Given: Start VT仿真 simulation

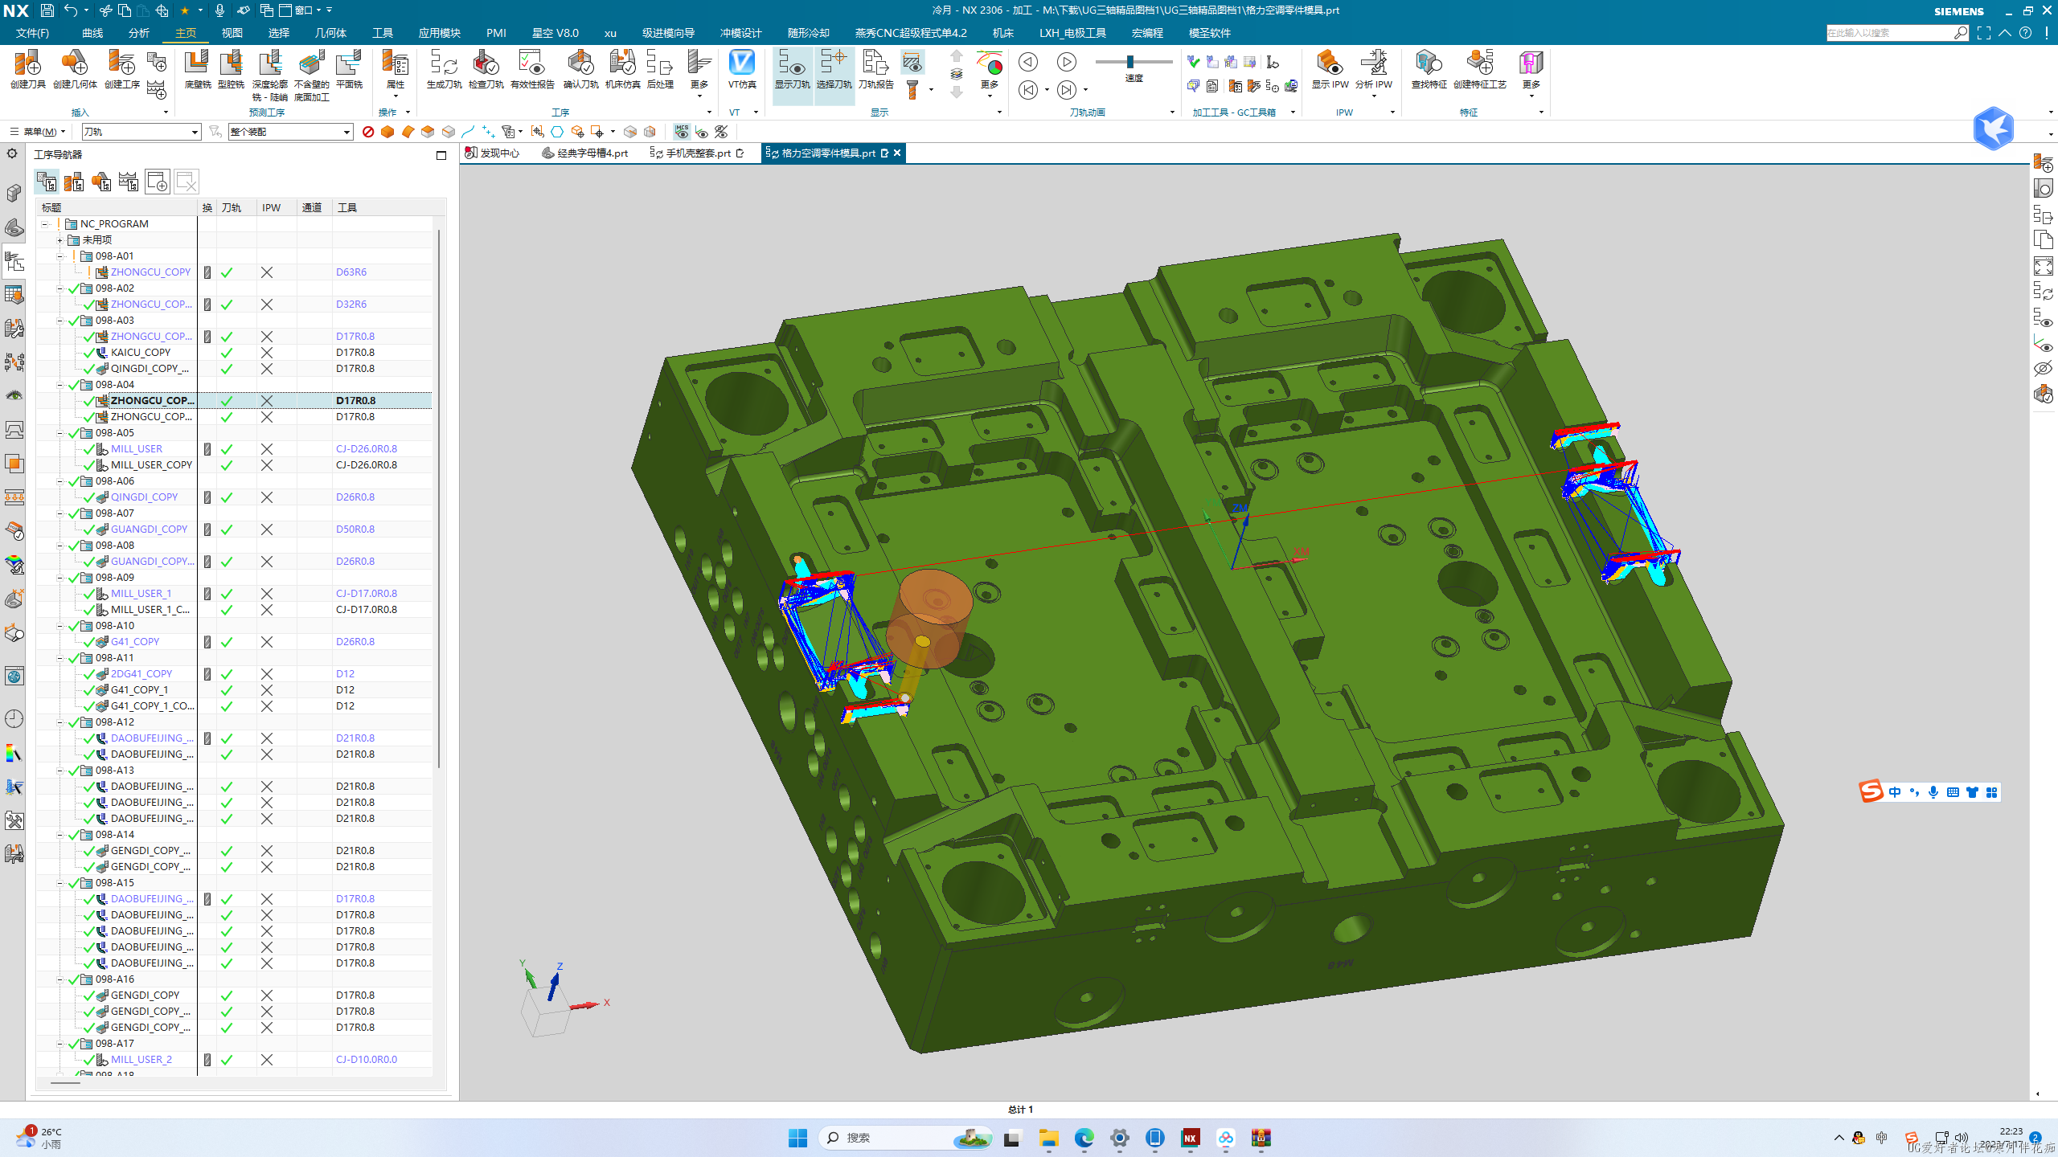Looking at the screenshot, I should click(x=741, y=69).
